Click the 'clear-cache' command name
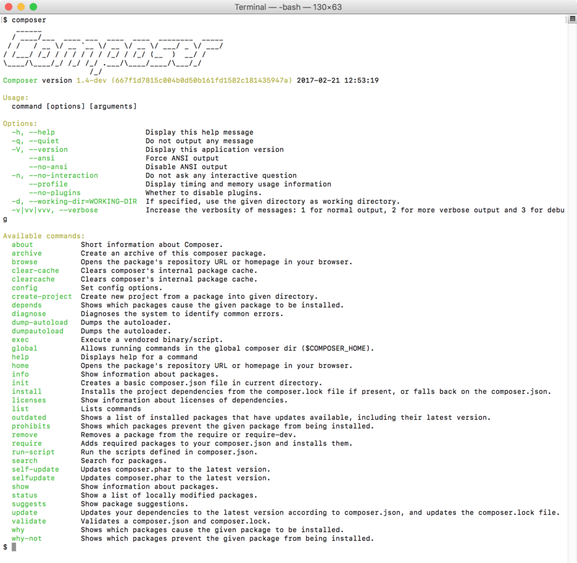The image size is (577, 563). [x=35, y=270]
